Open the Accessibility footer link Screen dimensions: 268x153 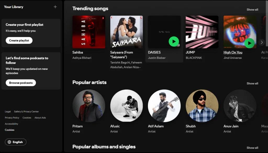click(x=12, y=124)
